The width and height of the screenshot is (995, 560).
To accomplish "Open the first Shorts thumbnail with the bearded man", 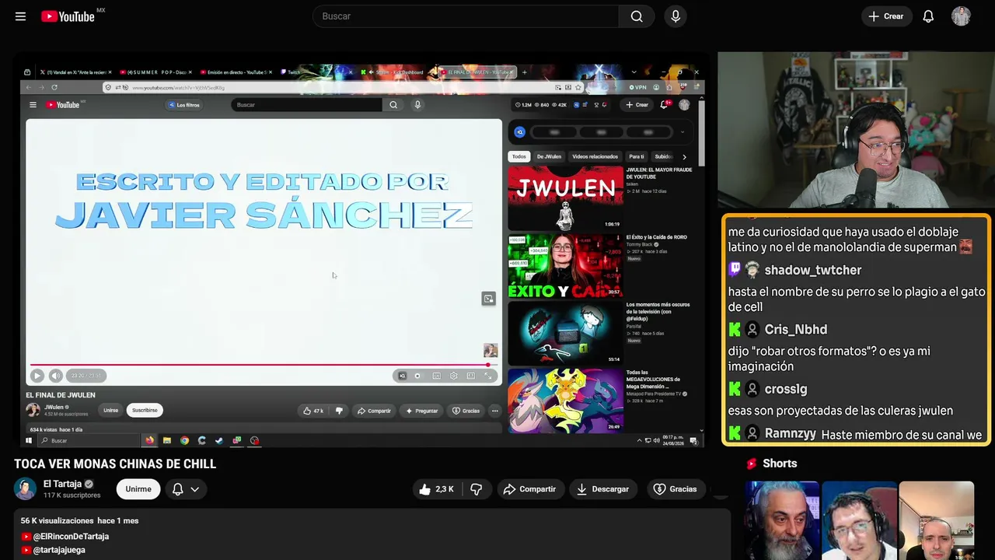I will [x=782, y=520].
